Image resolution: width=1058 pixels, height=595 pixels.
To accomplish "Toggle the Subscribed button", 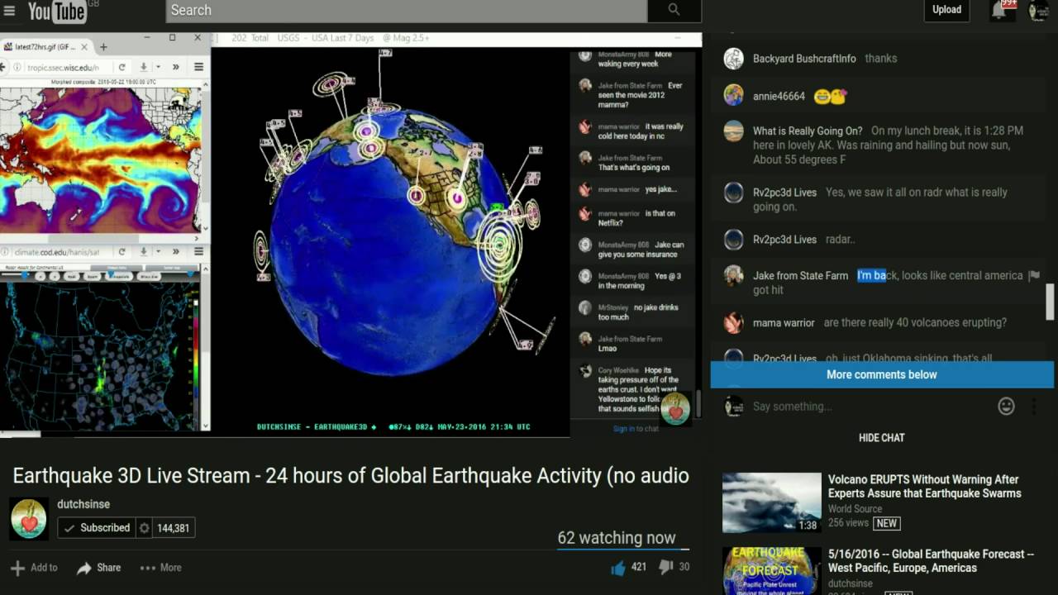I will pos(98,527).
